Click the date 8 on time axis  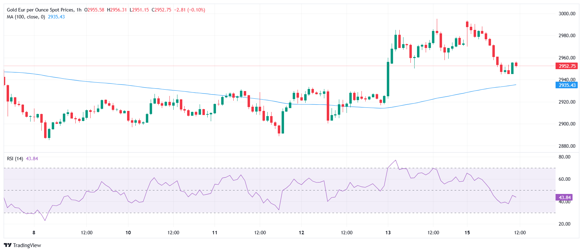click(x=34, y=233)
